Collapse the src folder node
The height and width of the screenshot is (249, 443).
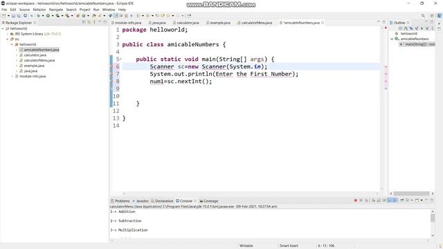click(x=8, y=39)
